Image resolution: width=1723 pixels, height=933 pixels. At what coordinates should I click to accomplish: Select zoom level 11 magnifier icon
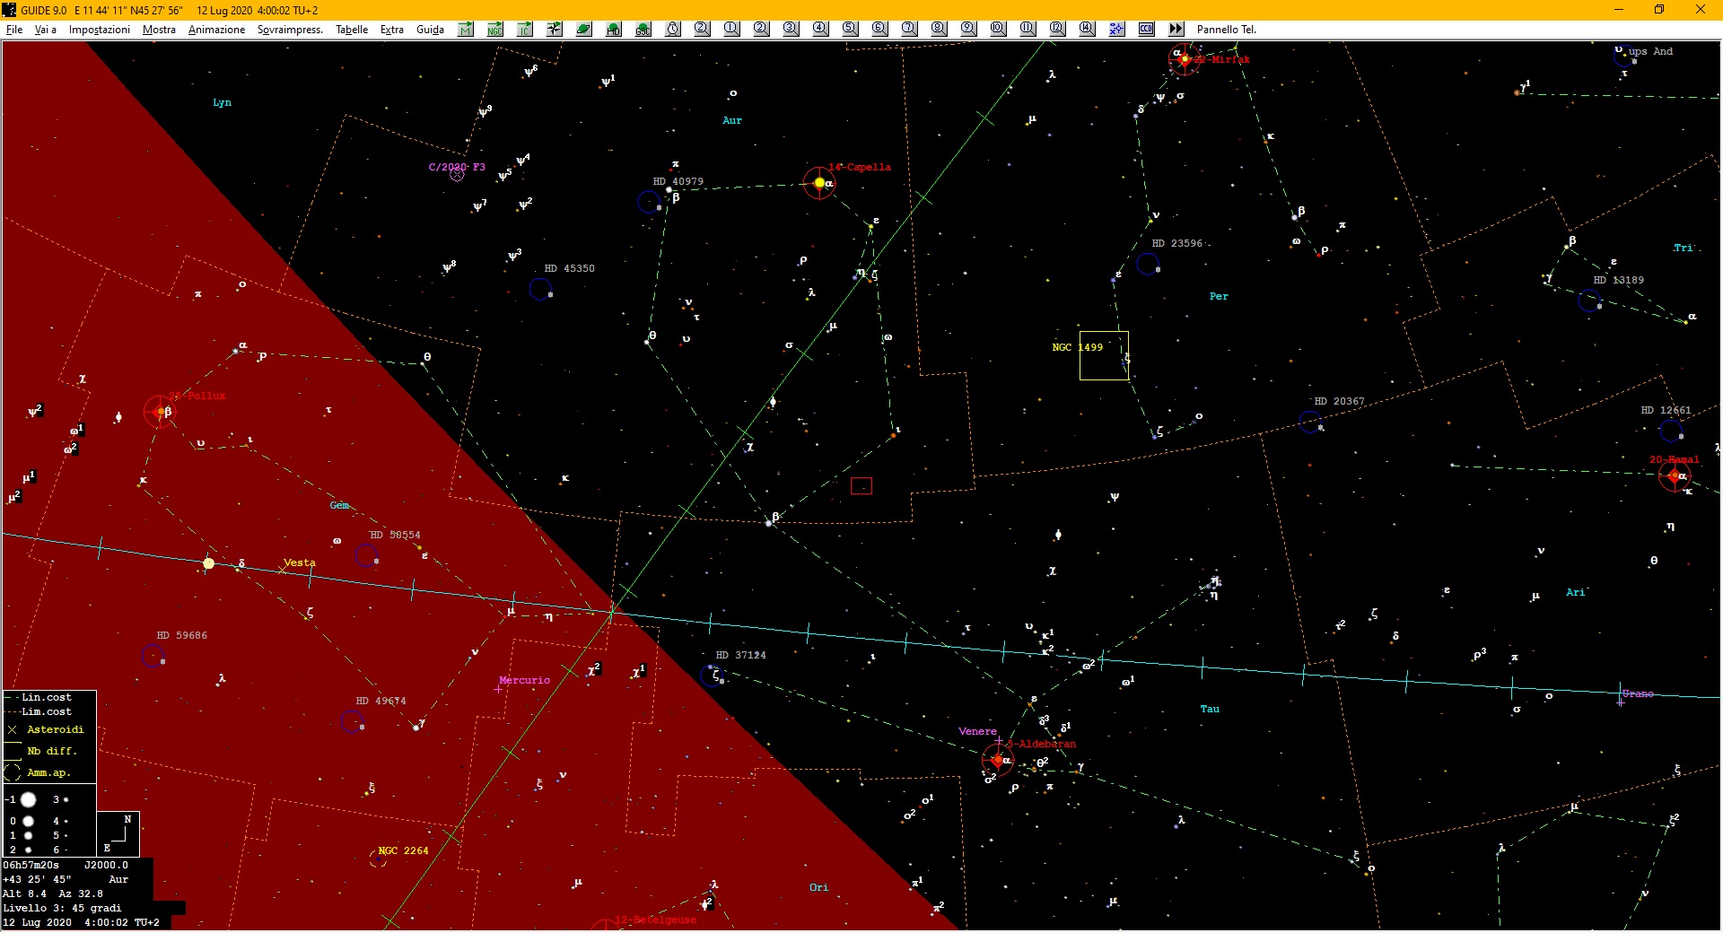click(x=1028, y=29)
